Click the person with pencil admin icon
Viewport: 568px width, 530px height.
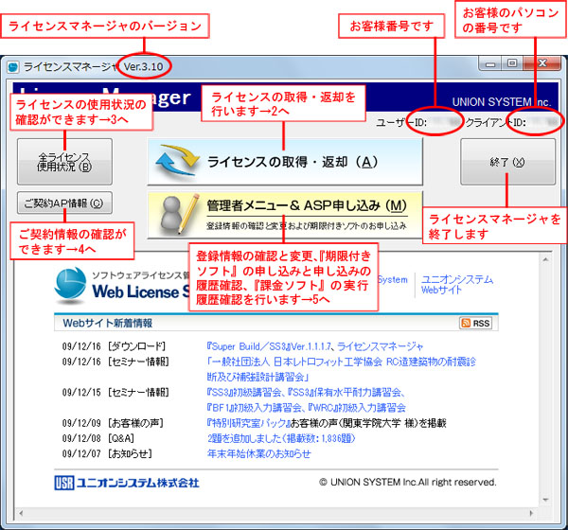click(180, 215)
